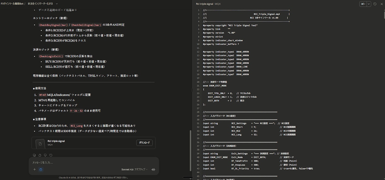Click the #property indicator_buffers 7 line

click(x=221, y=44)
